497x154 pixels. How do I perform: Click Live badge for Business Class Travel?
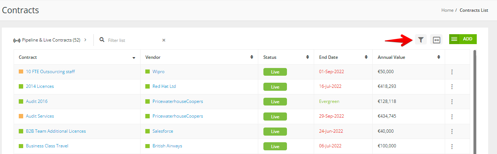pyautogui.click(x=275, y=146)
